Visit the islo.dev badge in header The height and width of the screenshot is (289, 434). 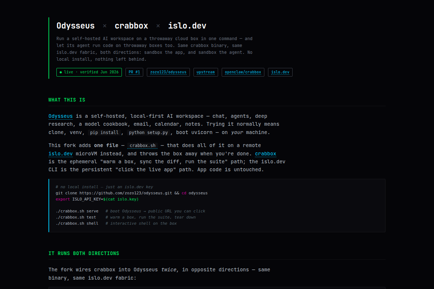pos(280,72)
